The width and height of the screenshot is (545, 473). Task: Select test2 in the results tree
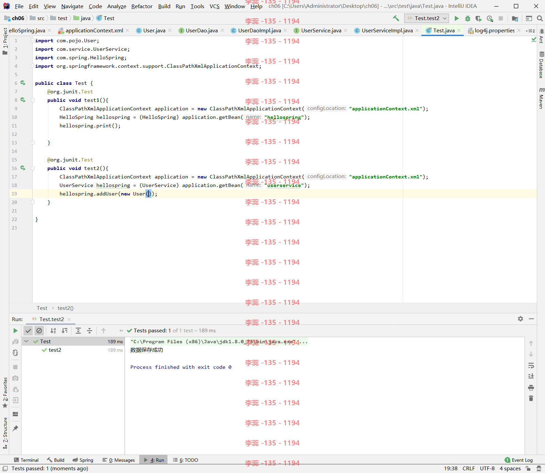point(55,350)
